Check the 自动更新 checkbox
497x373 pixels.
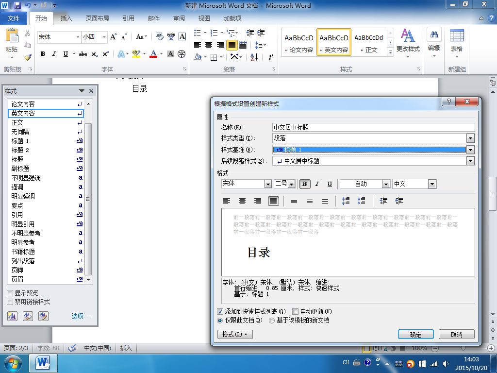[295, 311]
